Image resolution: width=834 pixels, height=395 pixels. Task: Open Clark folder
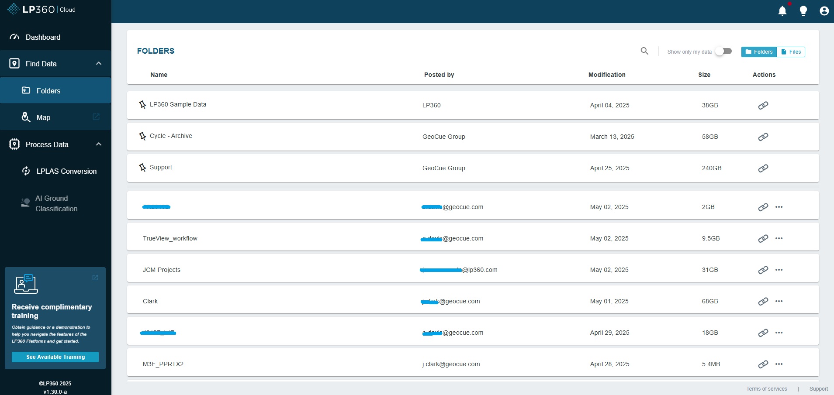click(150, 301)
